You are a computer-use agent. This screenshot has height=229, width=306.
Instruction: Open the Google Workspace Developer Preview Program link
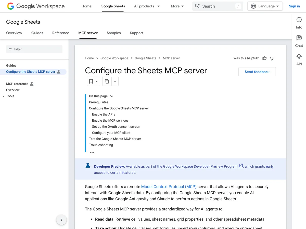coord(200,166)
